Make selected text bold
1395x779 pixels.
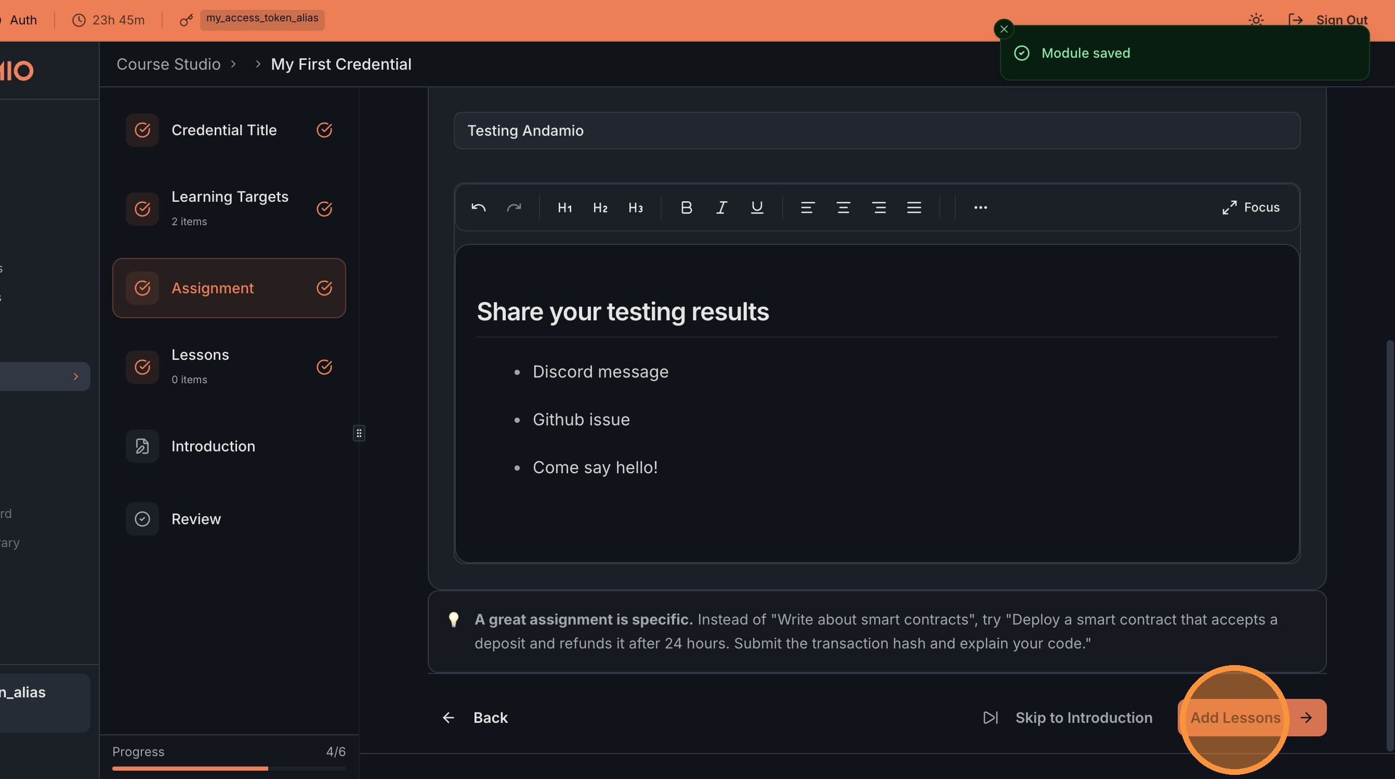pyautogui.click(x=686, y=207)
